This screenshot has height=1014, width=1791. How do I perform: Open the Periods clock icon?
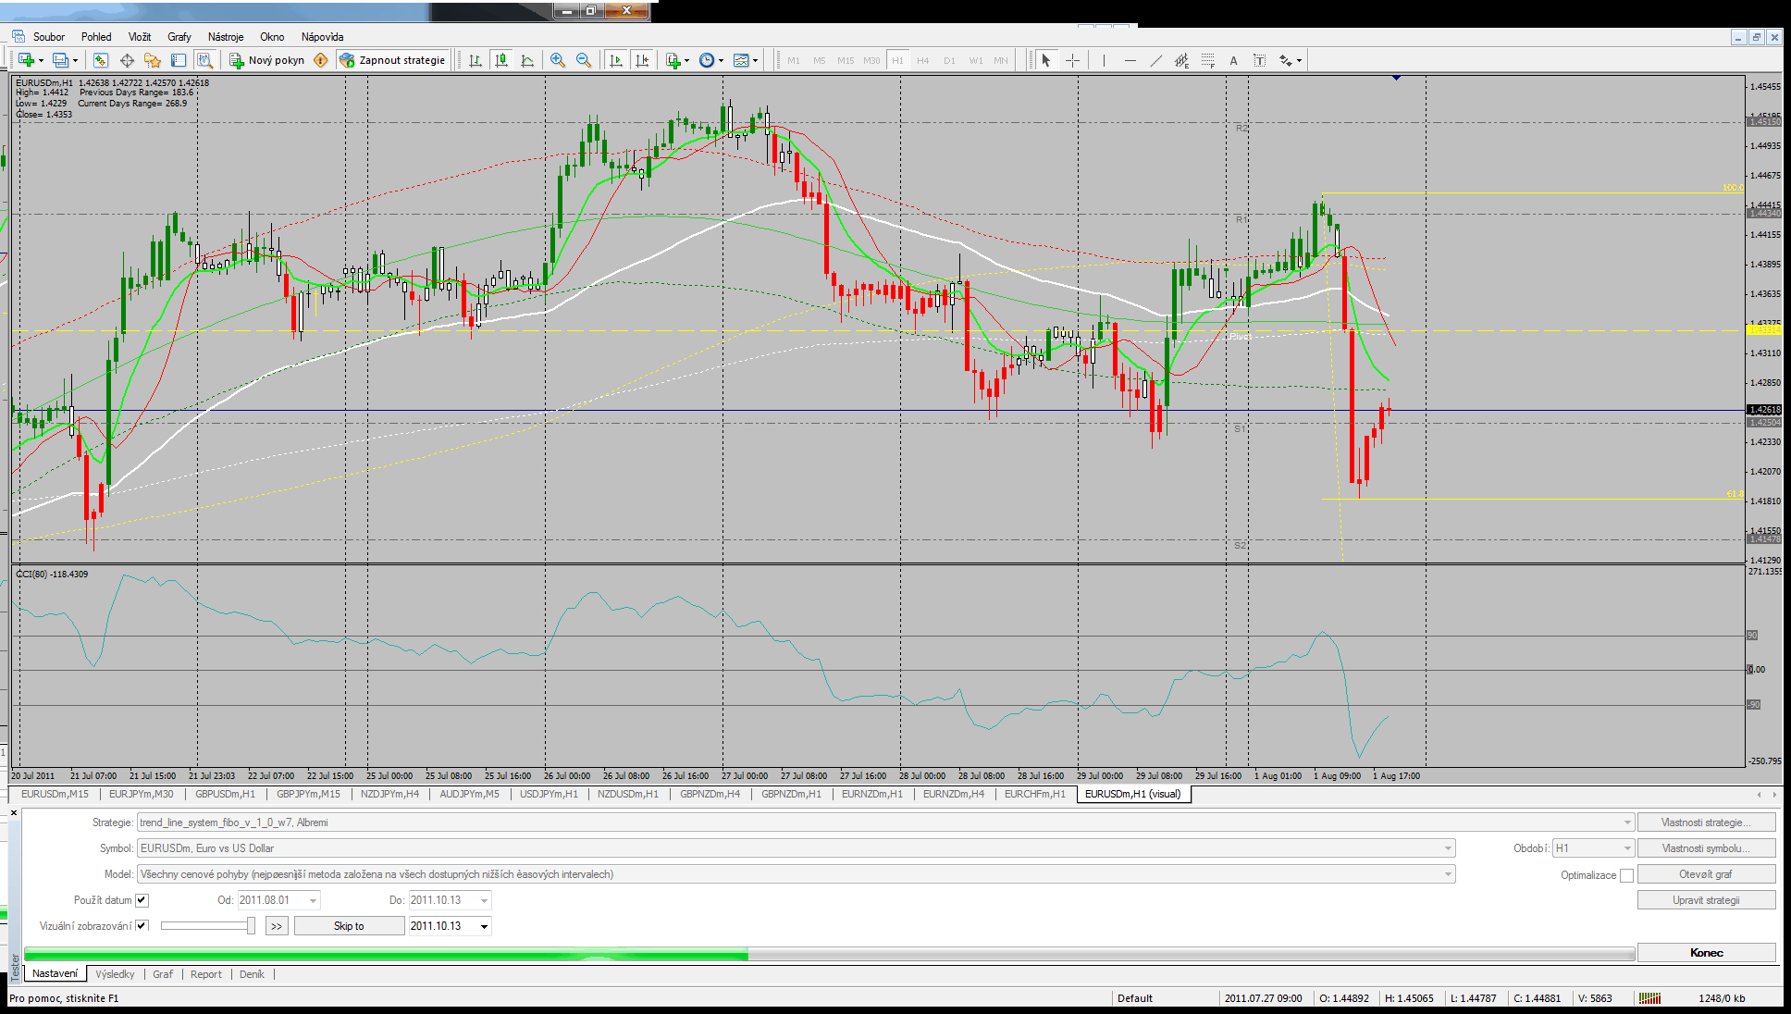click(707, 60)
